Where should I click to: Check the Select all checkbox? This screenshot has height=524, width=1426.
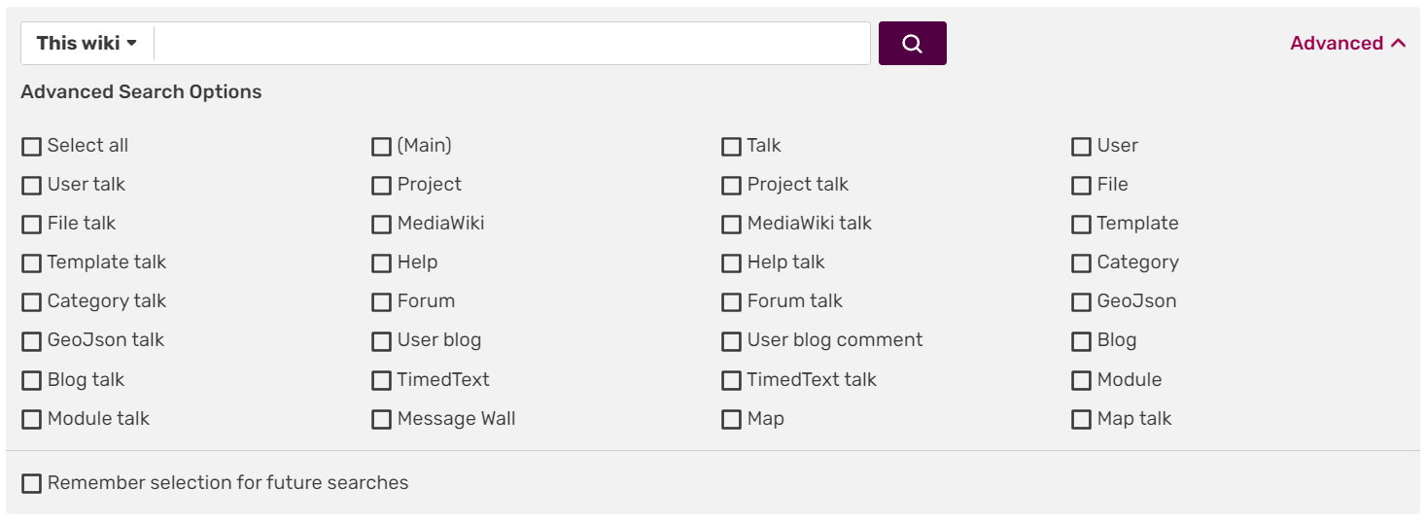coord(32,147)
